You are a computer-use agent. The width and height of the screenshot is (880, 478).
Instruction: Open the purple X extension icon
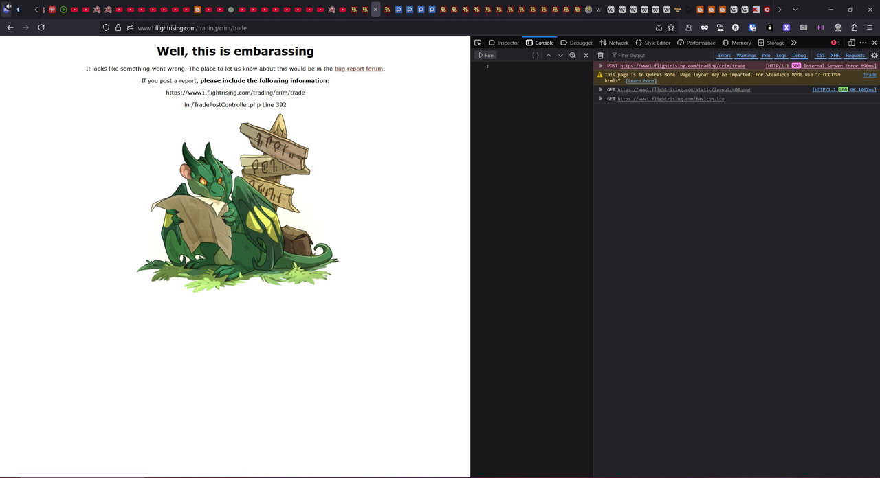coord(786,27)
